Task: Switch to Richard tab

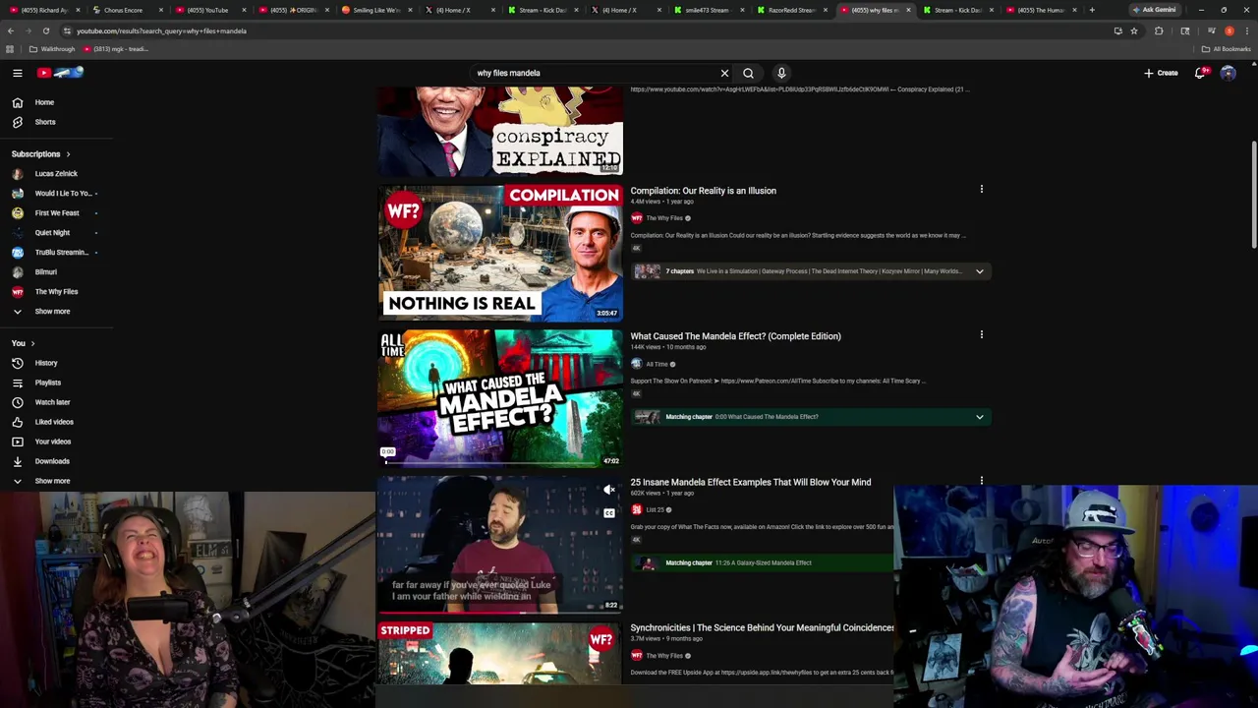Action: point(44,10)
